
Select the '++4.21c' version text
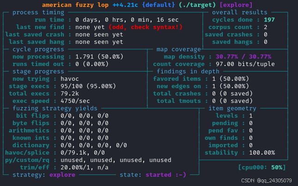pos(125,5)
